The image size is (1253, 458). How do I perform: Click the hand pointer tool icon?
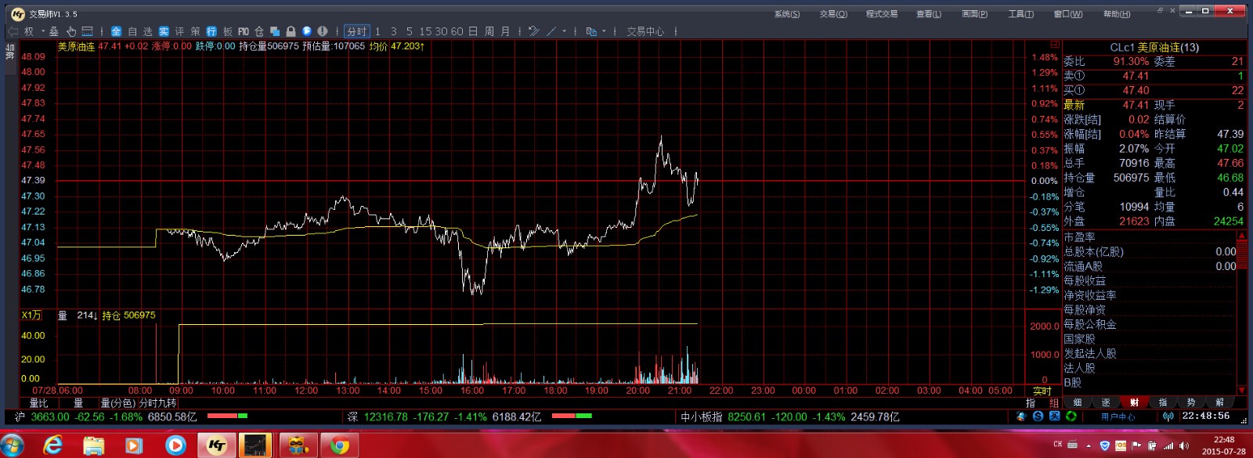coord(71,31)
